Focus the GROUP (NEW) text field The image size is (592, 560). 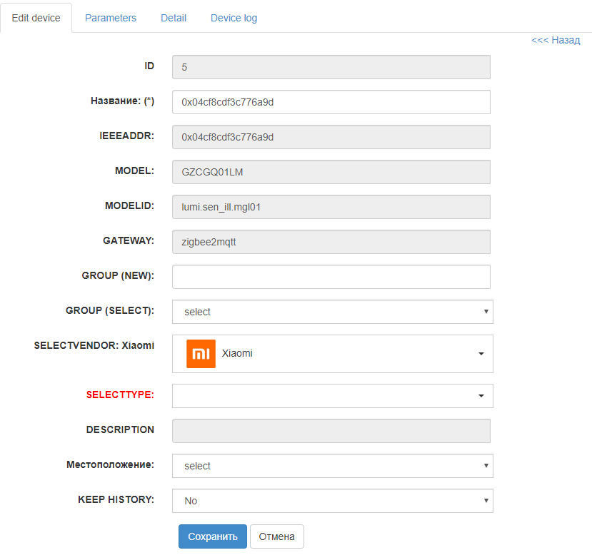point(331,277)
